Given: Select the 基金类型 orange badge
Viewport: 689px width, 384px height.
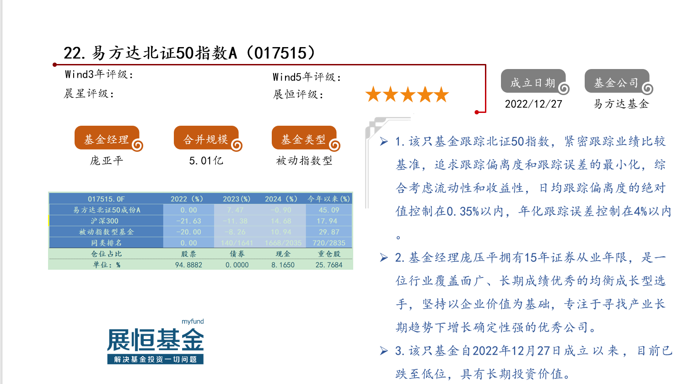Looking at the screenshot, I should (304, 138).
